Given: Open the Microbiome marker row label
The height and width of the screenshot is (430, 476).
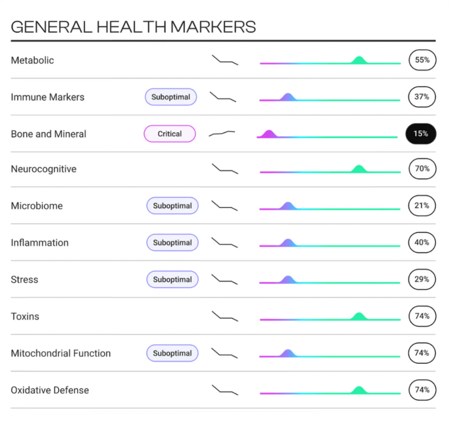Looking at the screenshot, I should click(x=37, y=206).
